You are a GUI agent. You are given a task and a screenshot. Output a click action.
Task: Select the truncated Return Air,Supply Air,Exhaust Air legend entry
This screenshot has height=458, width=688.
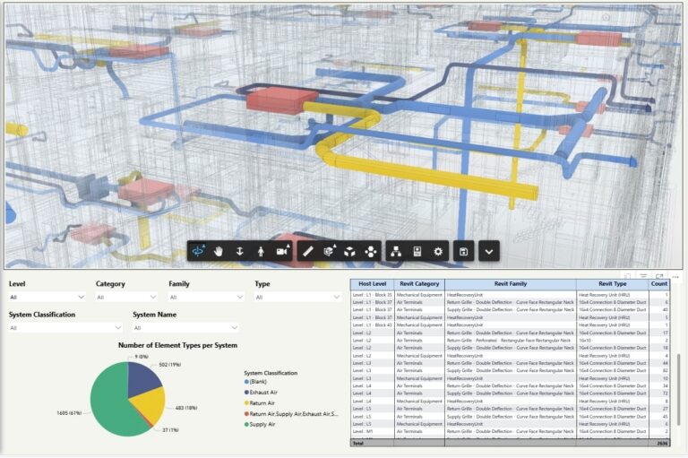(x=291, y=414)
